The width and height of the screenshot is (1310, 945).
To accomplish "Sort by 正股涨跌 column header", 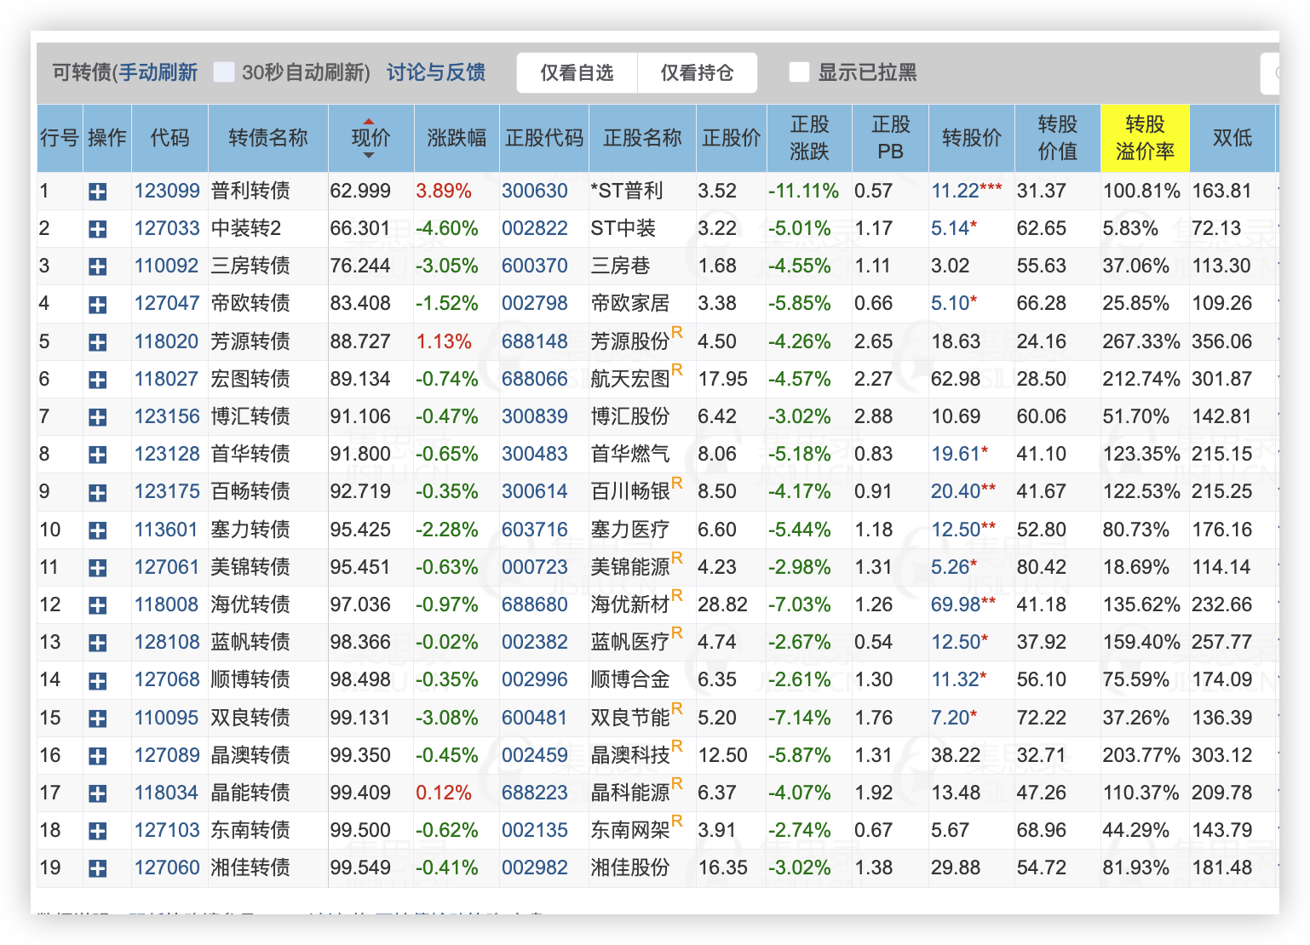I will [809, 138].
